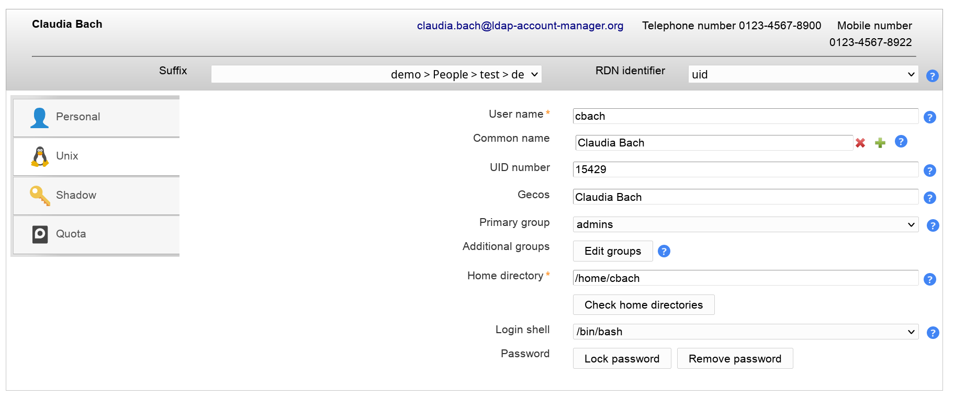Open the Primary group admins dropdown
Image resolution: width=954 pixels, height=397 pixels.
[745, 224]
